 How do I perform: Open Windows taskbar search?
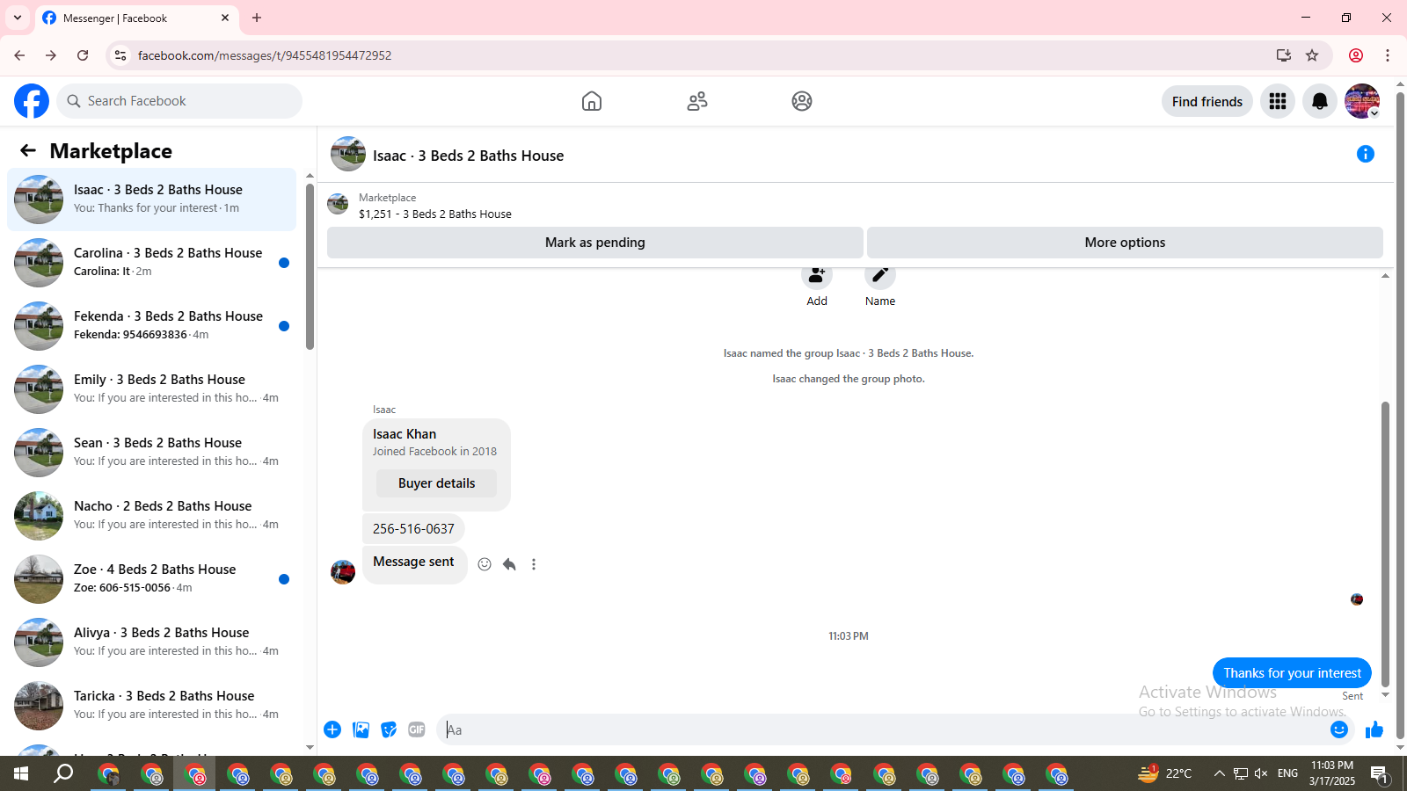(x=63, y=774)
